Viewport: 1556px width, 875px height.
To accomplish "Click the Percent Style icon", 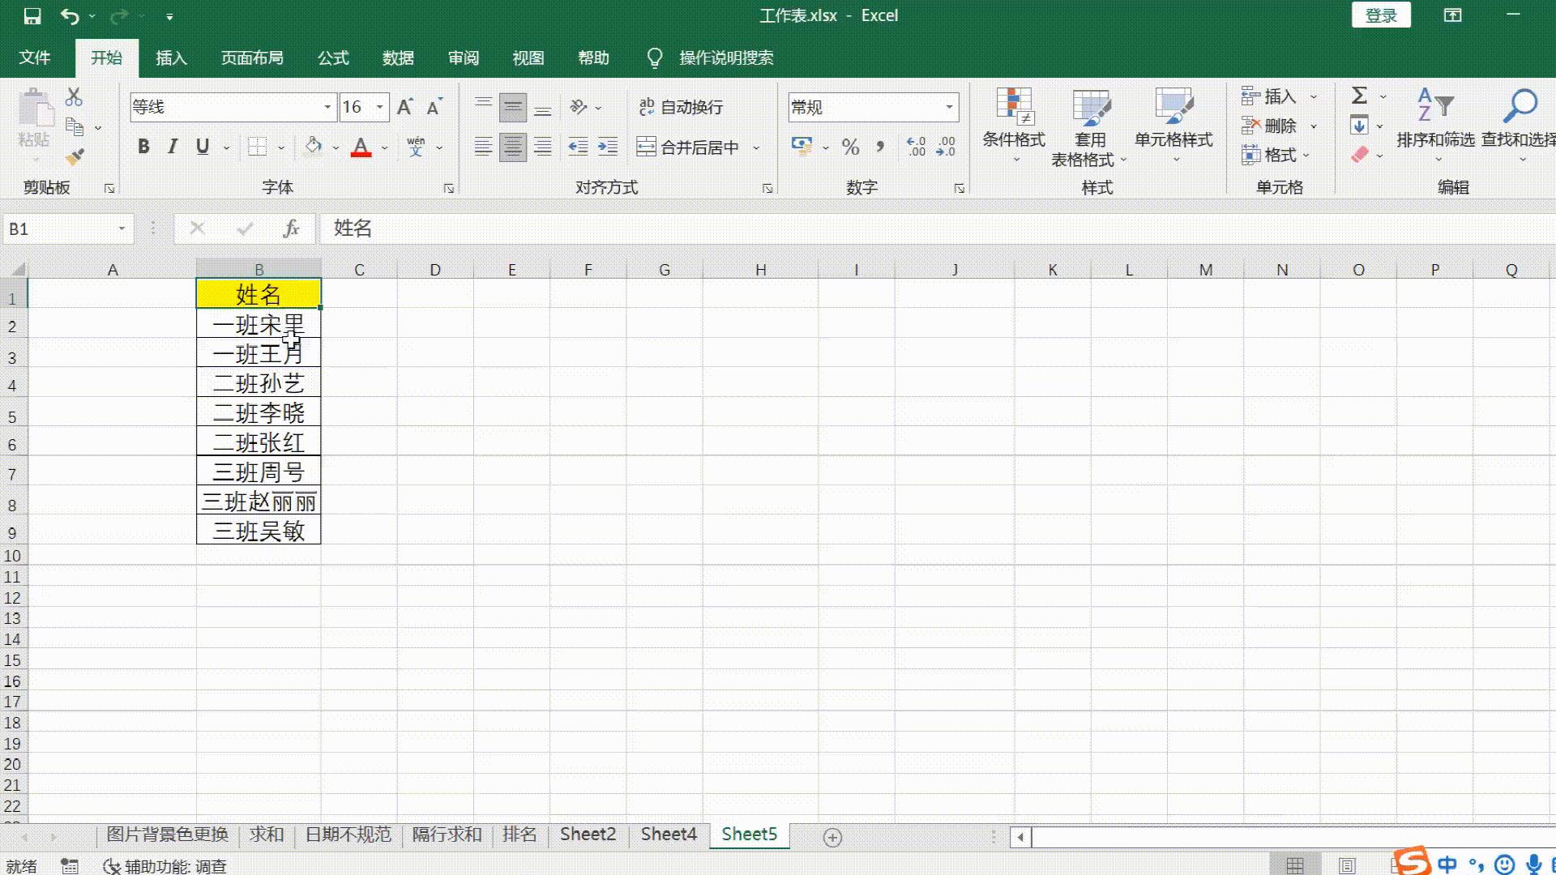I will coord(850,147).
